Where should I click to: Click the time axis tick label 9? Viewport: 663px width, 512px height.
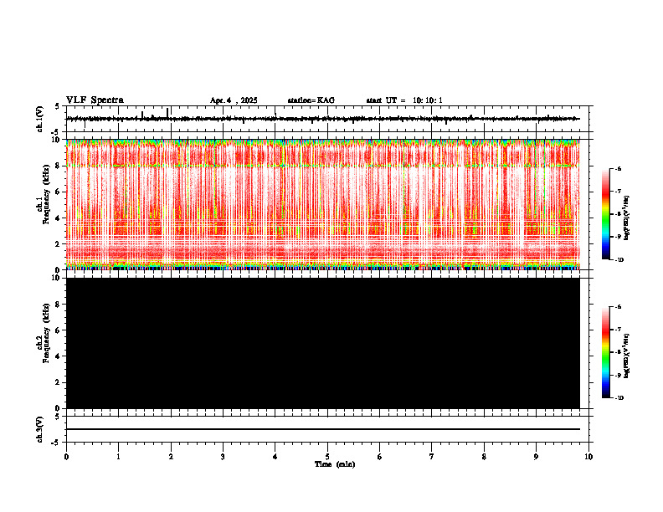coord(536,457)
